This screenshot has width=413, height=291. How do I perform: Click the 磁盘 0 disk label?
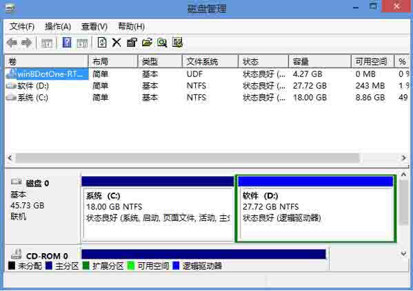(38, 183)
